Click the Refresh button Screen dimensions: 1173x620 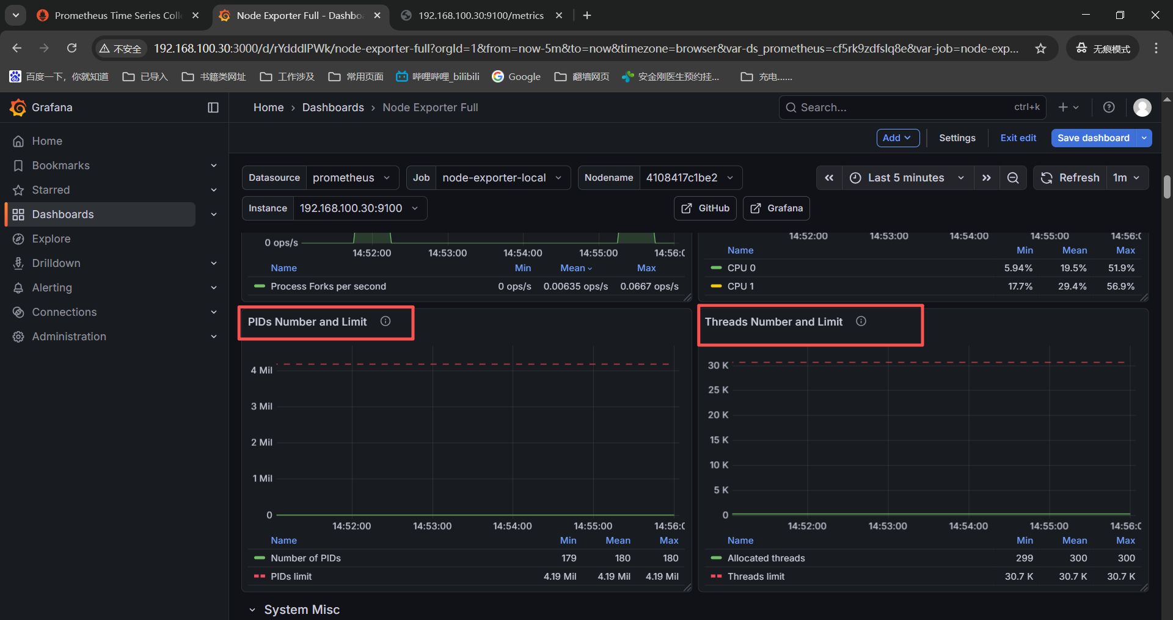tap(1070, 178)
